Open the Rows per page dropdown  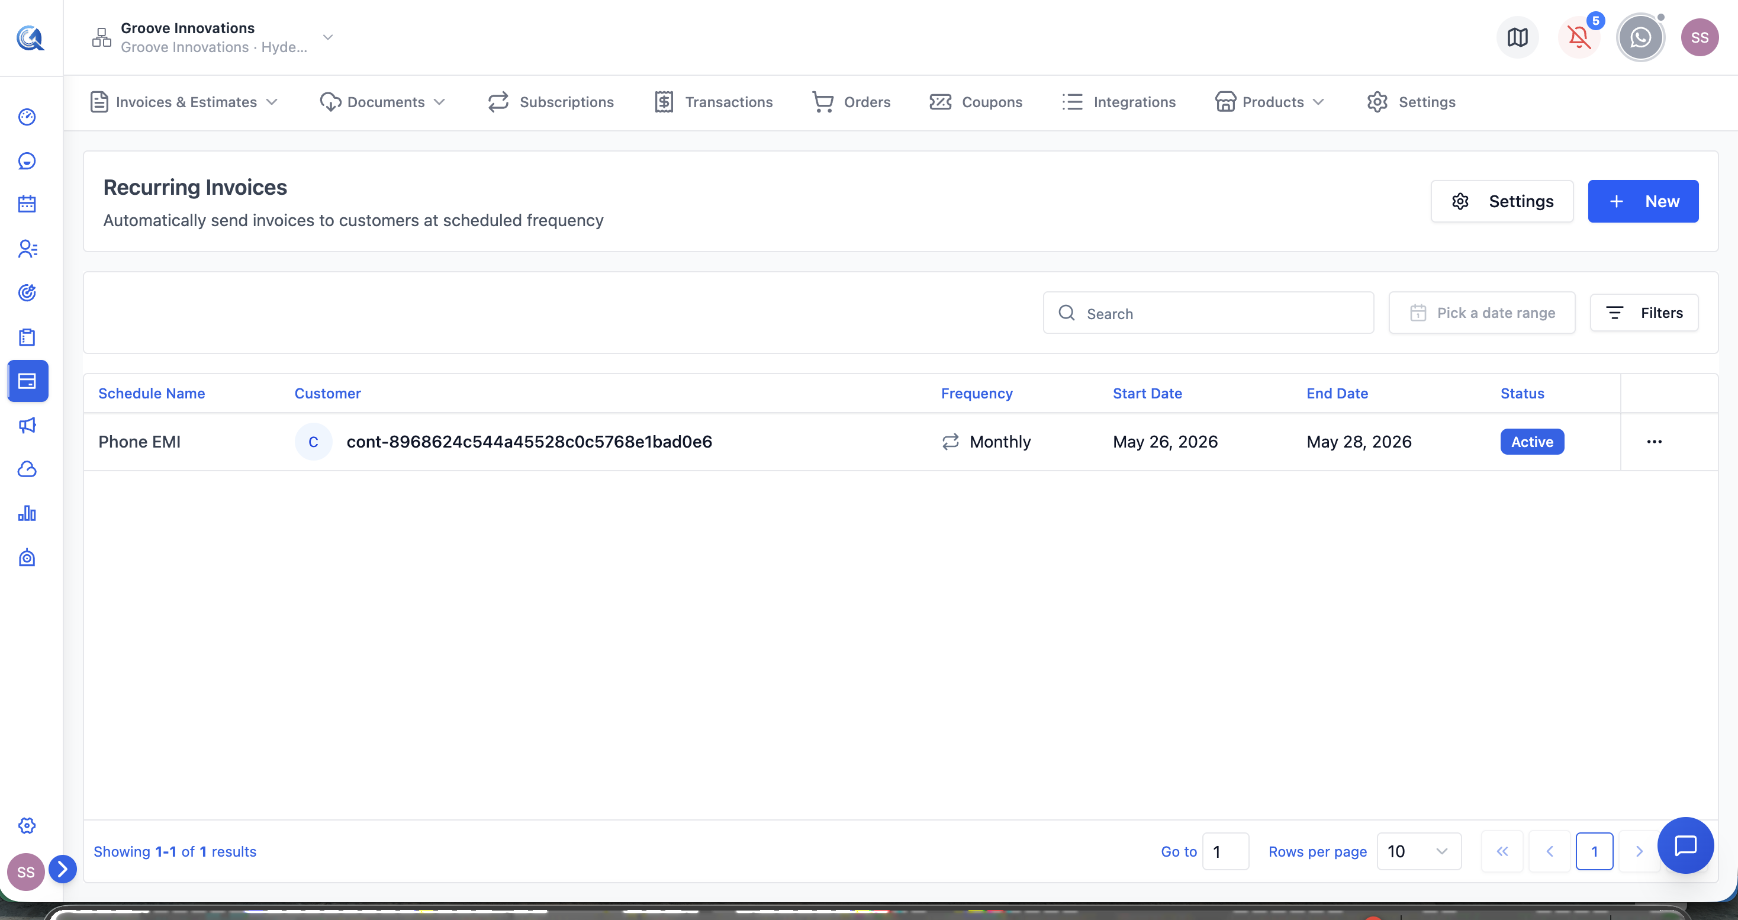tap(1419, 851)
